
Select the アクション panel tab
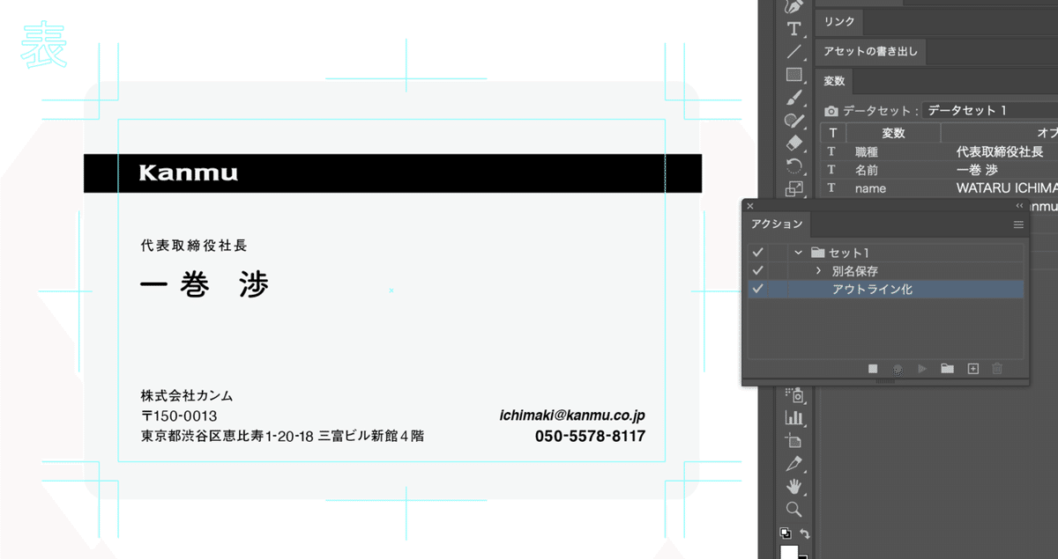[777, 224]
